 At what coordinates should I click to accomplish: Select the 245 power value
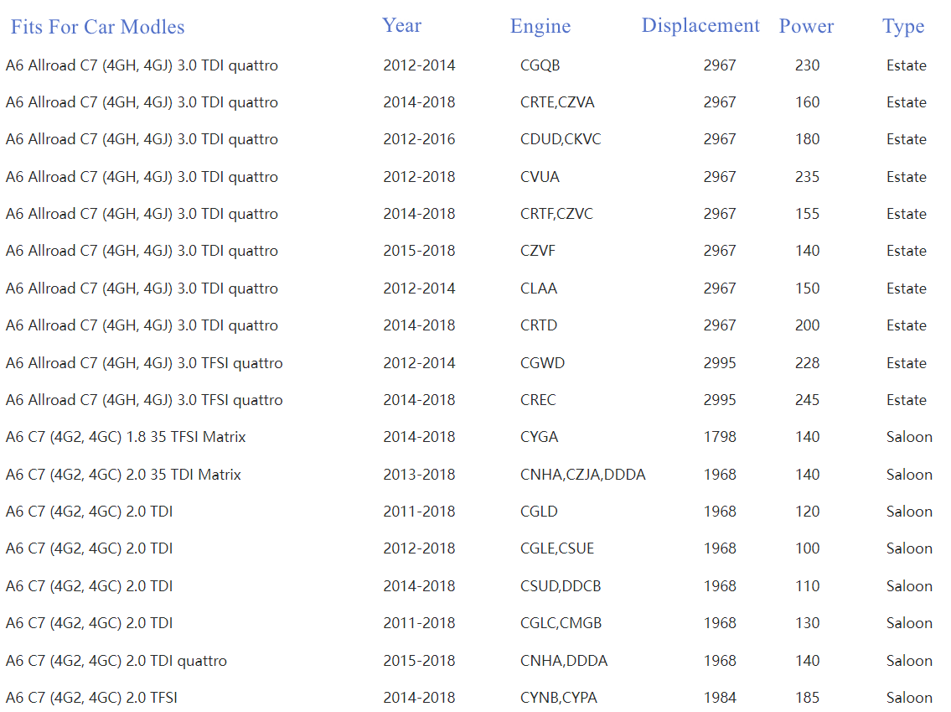(x=807, y=400)
